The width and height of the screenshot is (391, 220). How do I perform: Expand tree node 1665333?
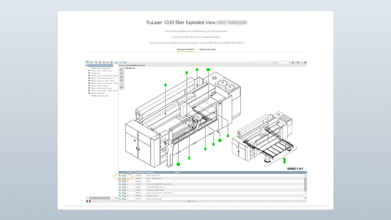click(x=89, y=86)
